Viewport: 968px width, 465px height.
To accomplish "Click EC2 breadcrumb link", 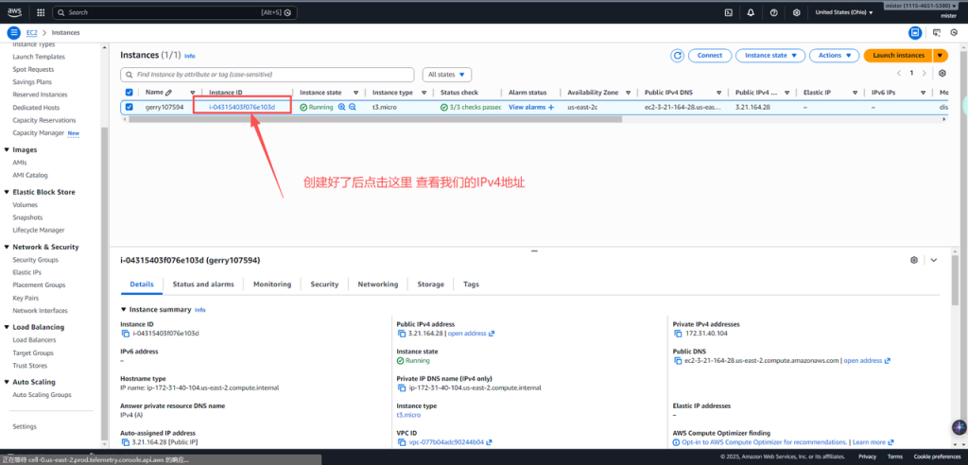I will coord(32,33).
